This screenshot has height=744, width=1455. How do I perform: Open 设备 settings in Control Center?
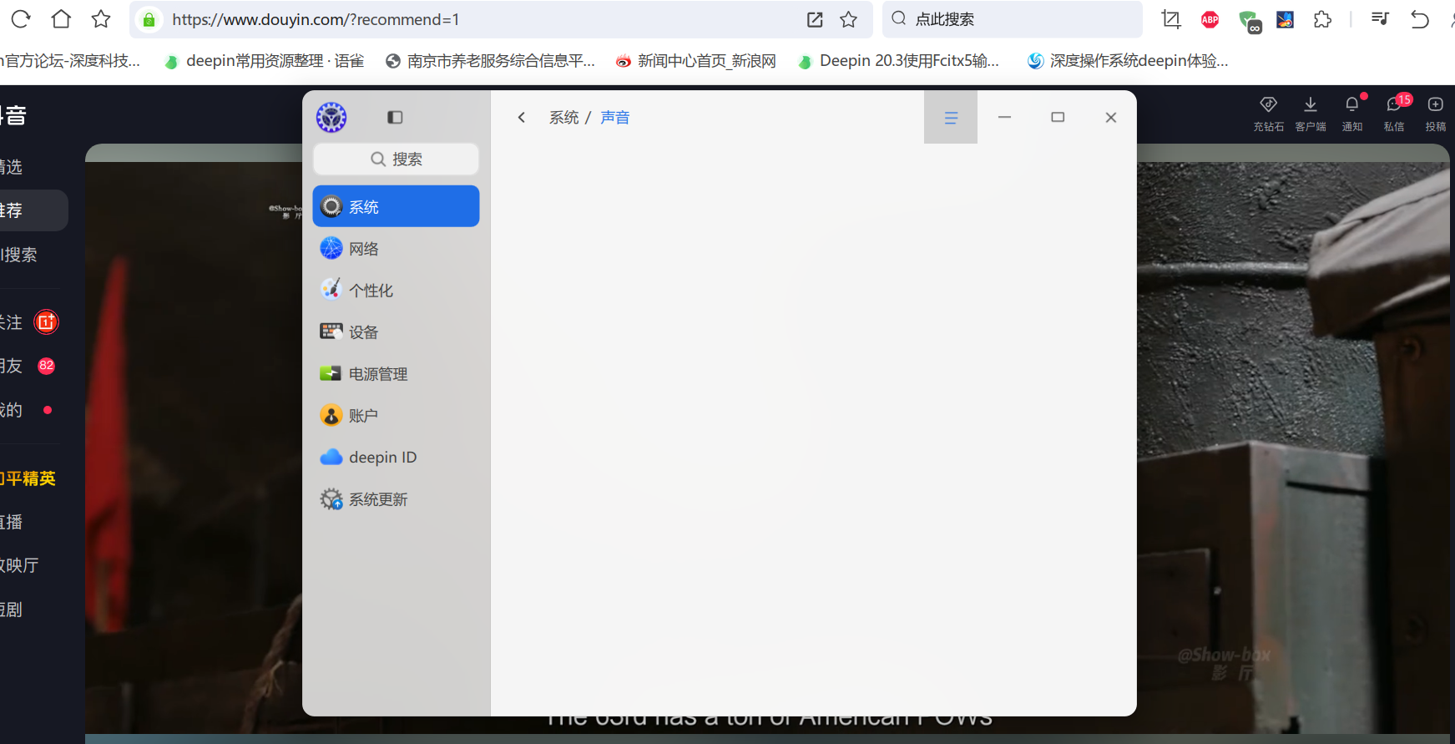click(396, 332)
